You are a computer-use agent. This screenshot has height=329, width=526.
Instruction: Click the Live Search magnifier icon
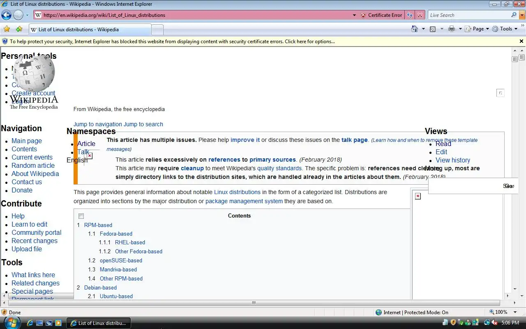coord(514,15)
